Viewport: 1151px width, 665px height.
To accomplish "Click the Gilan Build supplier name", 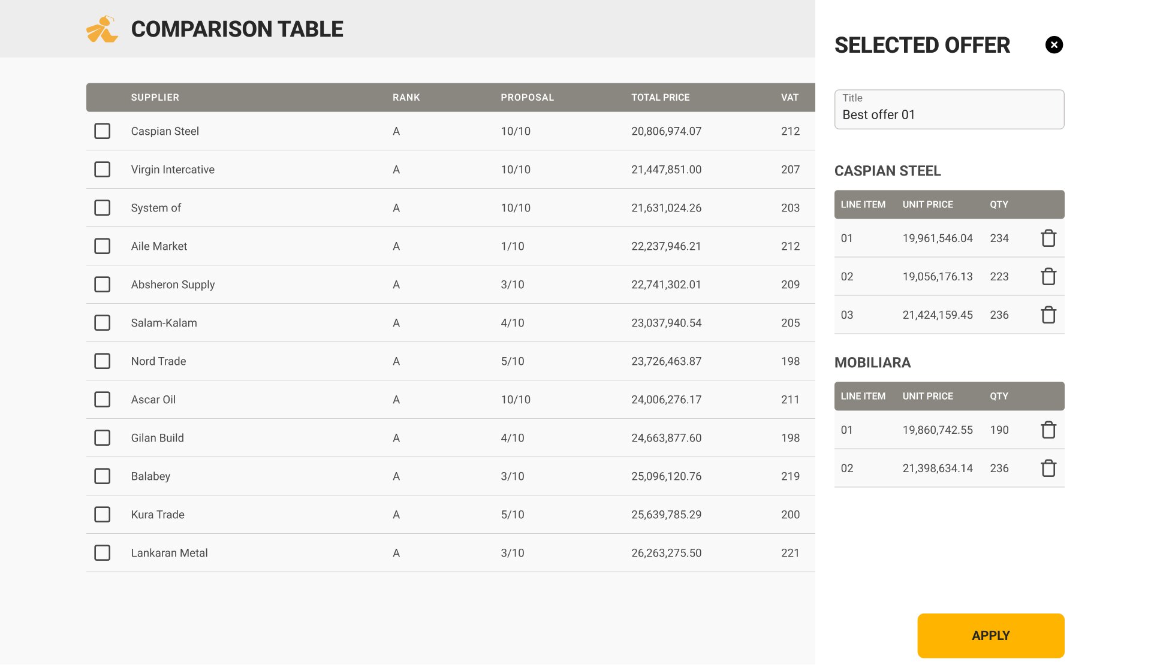I will 158,438.
